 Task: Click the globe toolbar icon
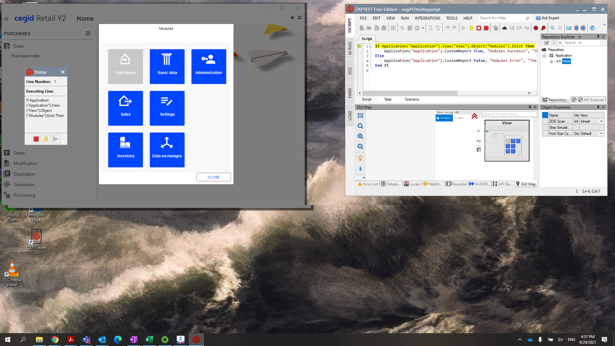pos(592,28)
